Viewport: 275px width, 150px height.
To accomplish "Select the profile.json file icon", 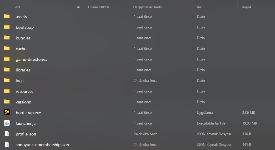I will click(7, 134).
